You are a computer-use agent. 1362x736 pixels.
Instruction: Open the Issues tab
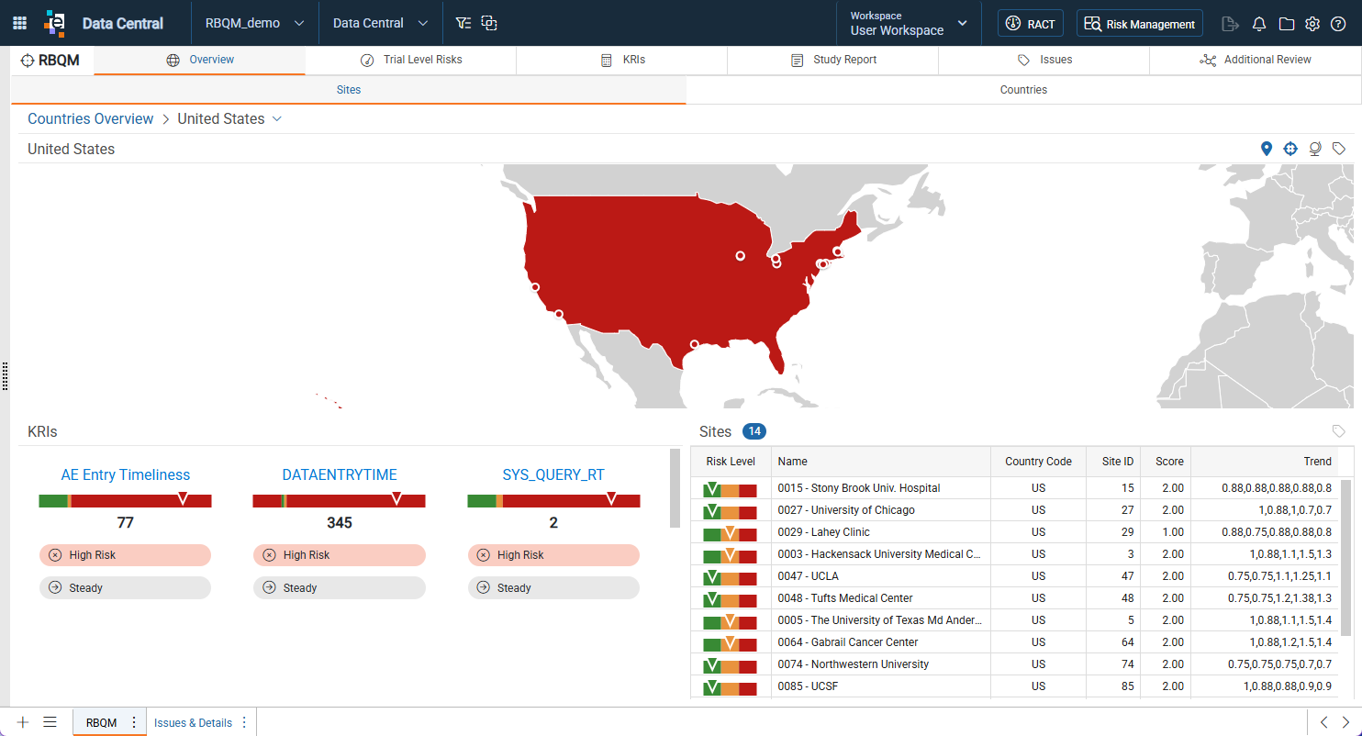coord(1044,60)
